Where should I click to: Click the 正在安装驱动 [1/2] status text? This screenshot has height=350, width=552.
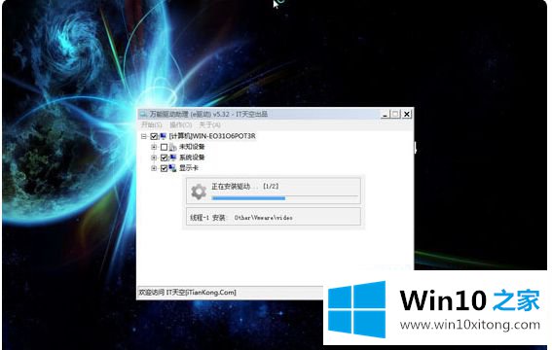coord(245,187)
